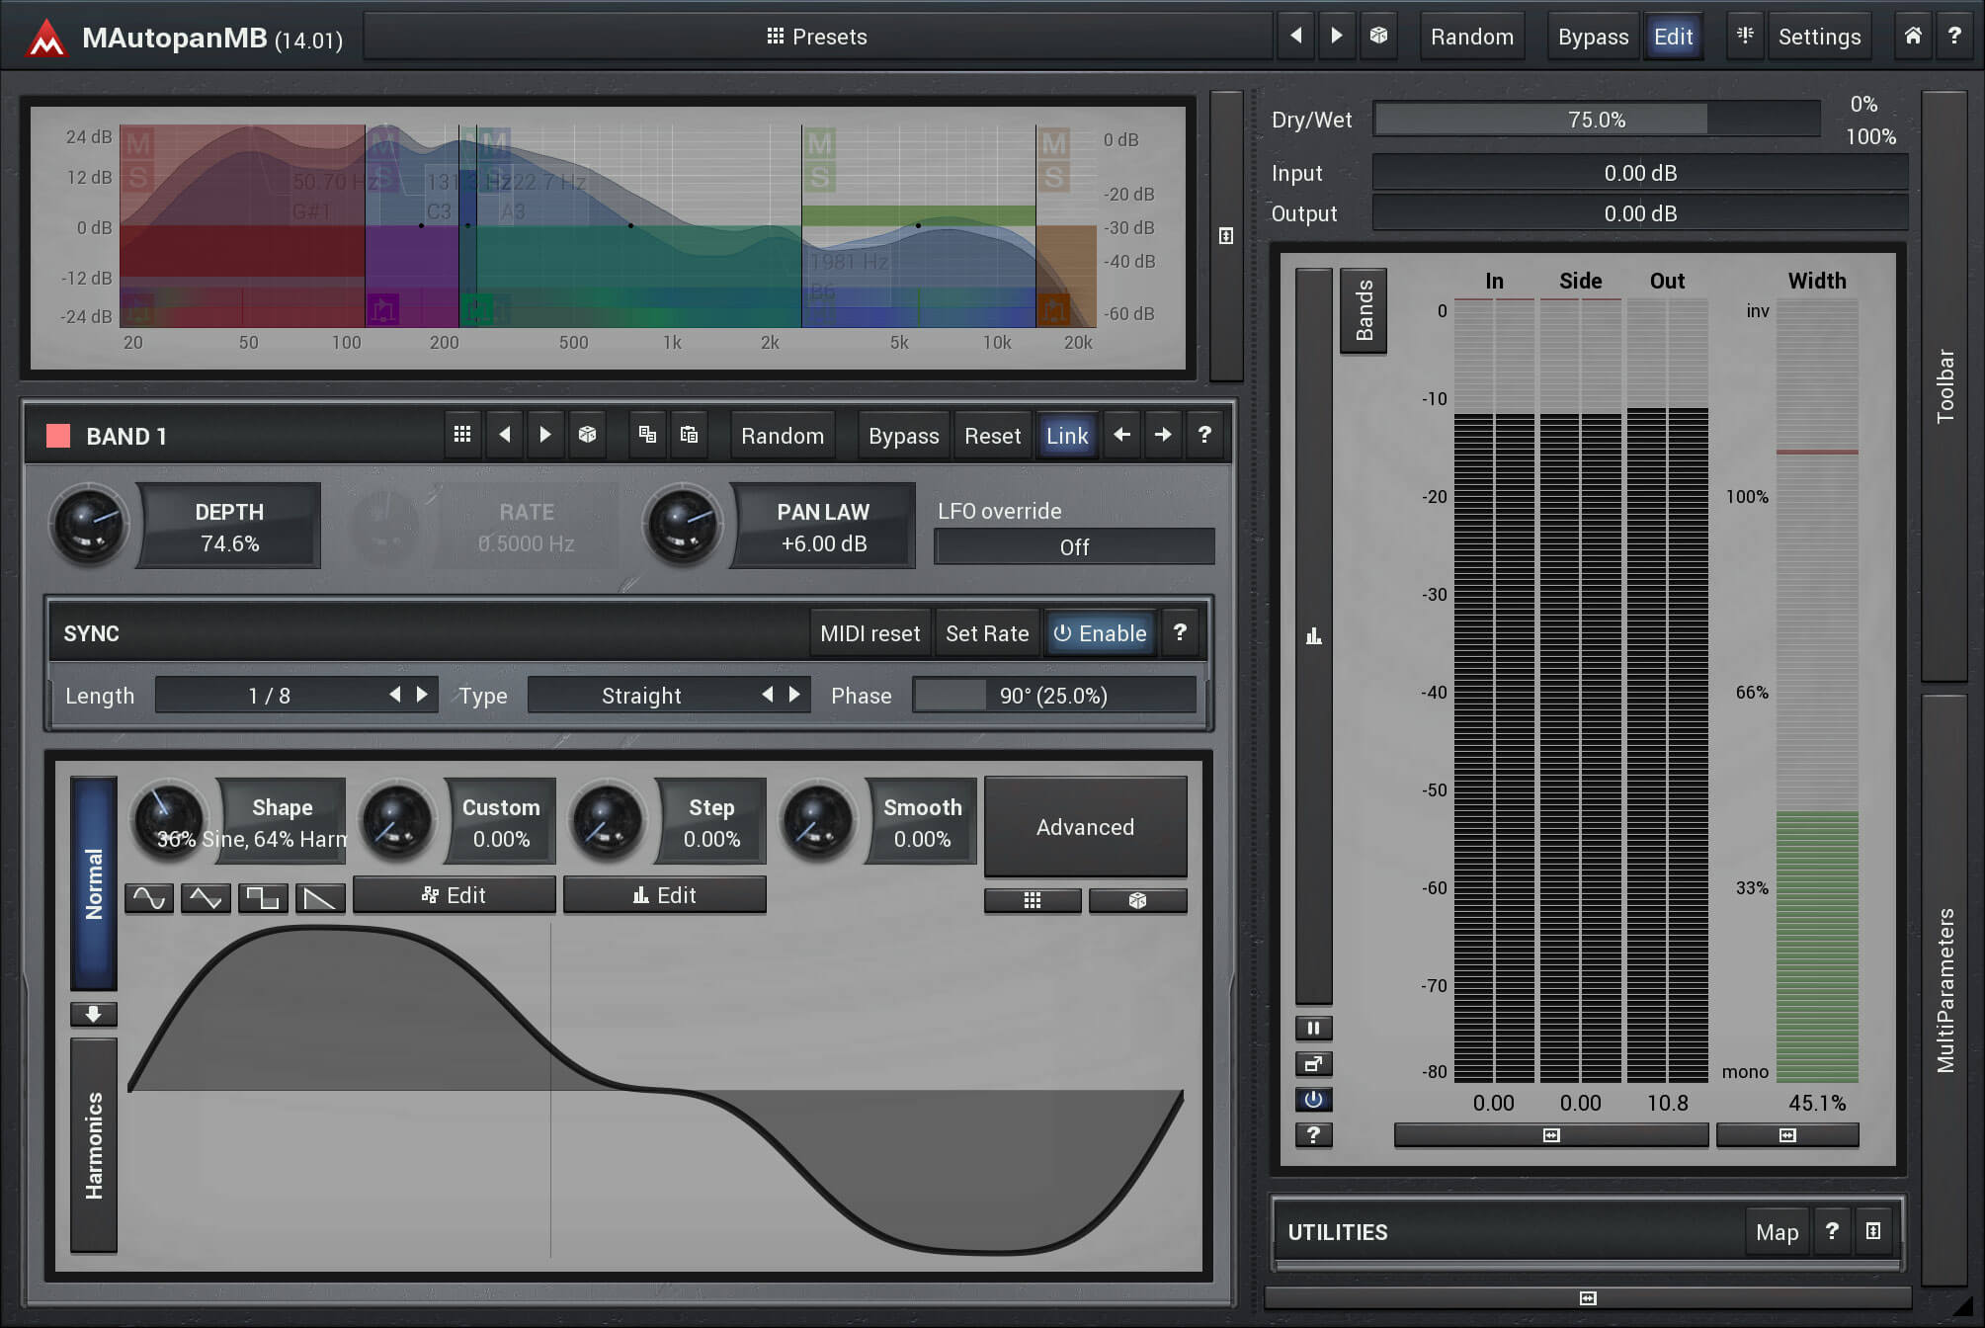
Task: Toggle the Edit mode button
Action: (x=1673, y=37)
